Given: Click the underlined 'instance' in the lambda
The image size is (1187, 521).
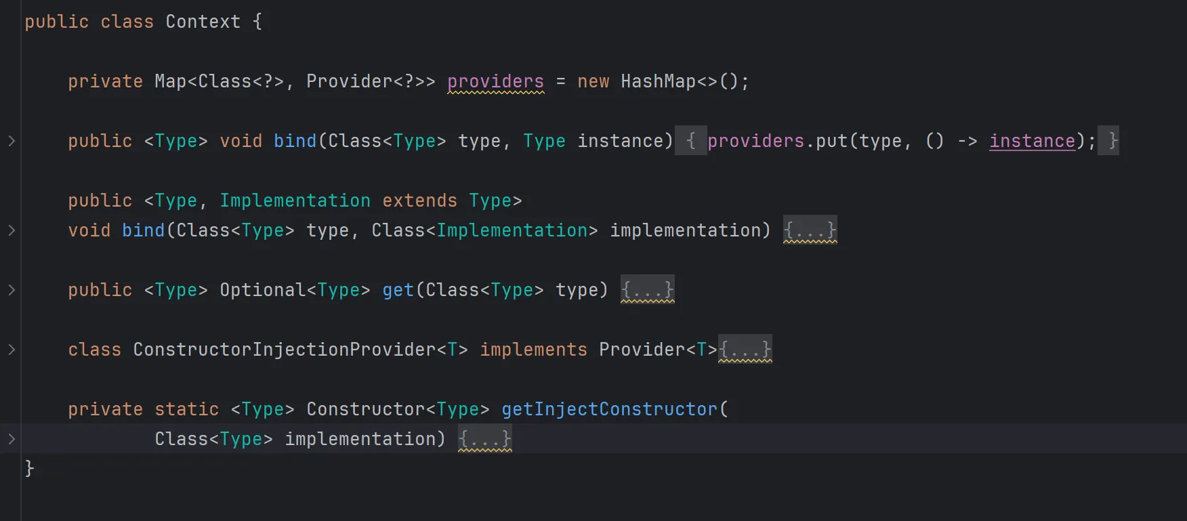Looking at the screenshot, I should 1032,141.
